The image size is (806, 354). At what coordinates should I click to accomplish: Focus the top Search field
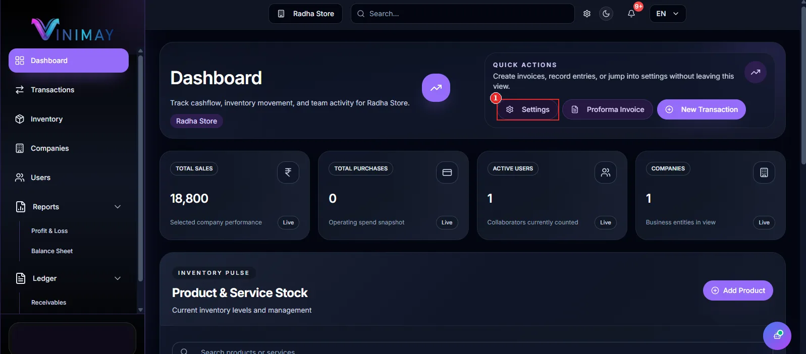[462, 14]
